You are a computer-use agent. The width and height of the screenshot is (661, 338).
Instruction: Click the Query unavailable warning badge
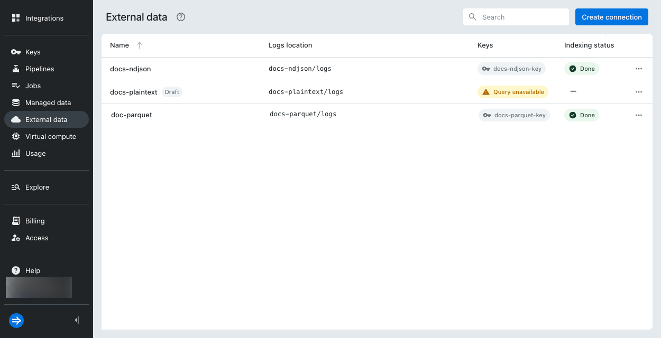pos(513,92)
